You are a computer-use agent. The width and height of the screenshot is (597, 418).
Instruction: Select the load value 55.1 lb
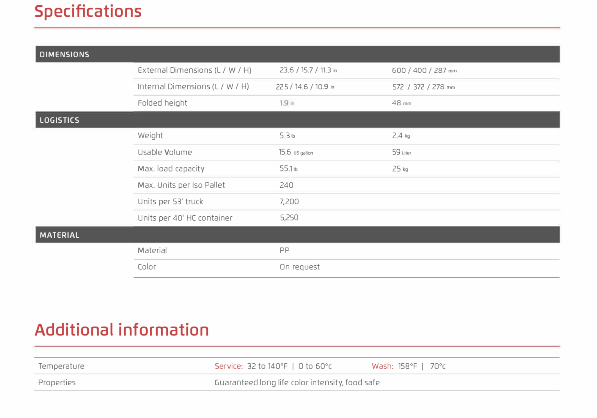(288, 169)
